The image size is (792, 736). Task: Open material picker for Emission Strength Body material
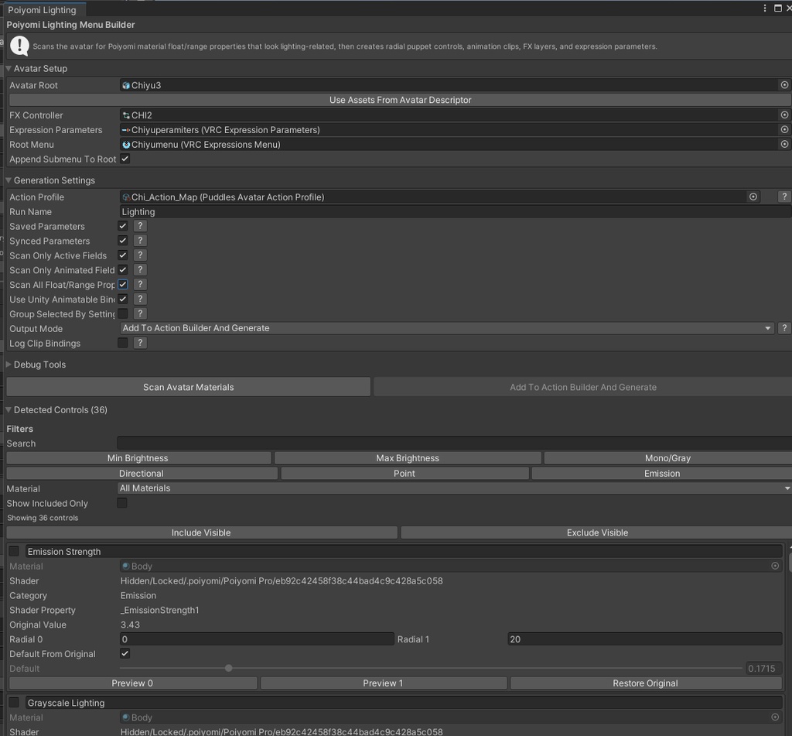click(775, 567)
